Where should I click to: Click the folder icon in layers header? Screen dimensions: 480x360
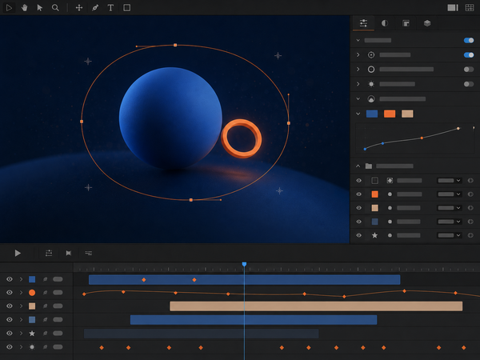point(369,166)
